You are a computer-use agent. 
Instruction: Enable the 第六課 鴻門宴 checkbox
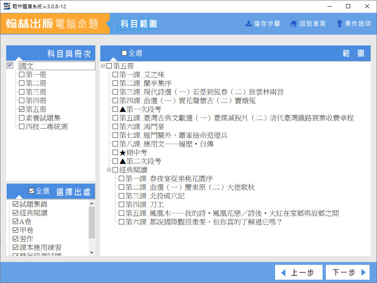tap(115, 127)
